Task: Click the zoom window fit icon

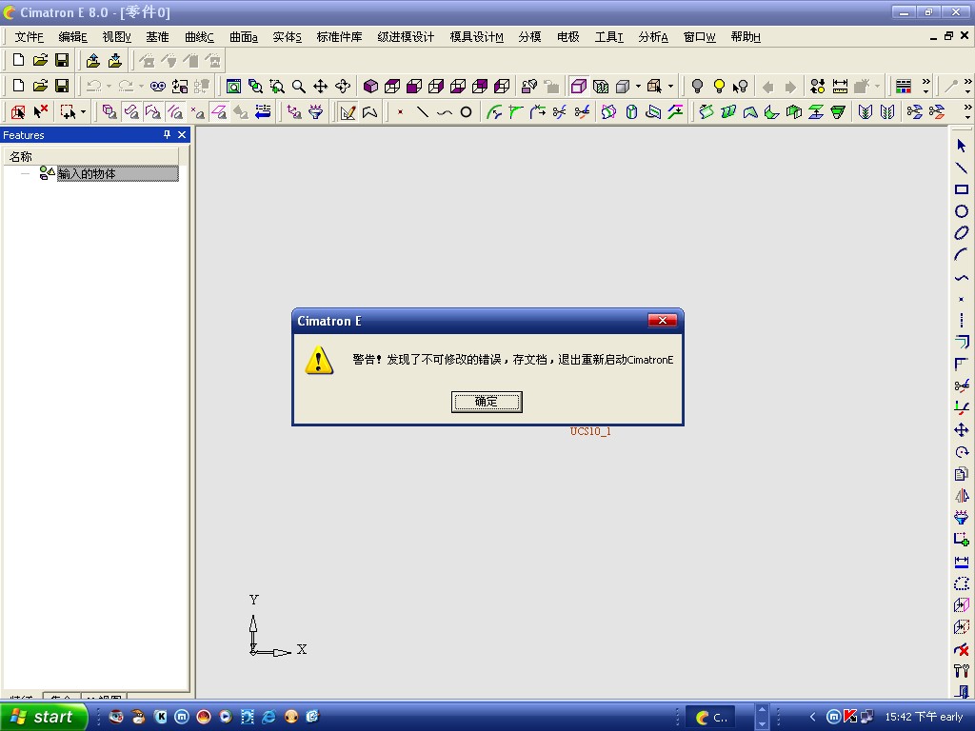Action: (x=234, y=86)
